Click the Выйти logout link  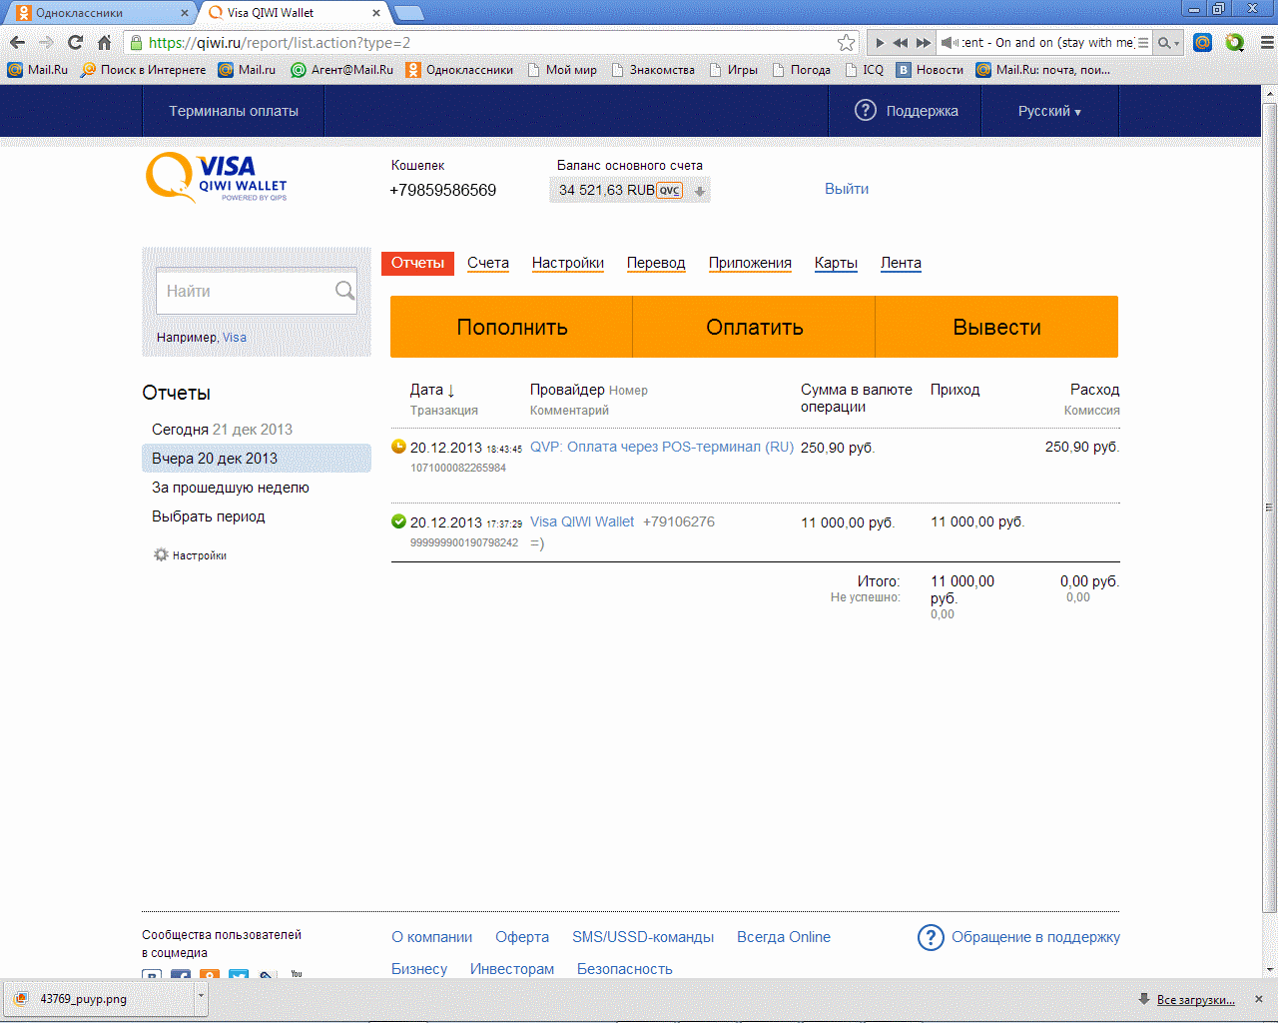pos(847,189)
